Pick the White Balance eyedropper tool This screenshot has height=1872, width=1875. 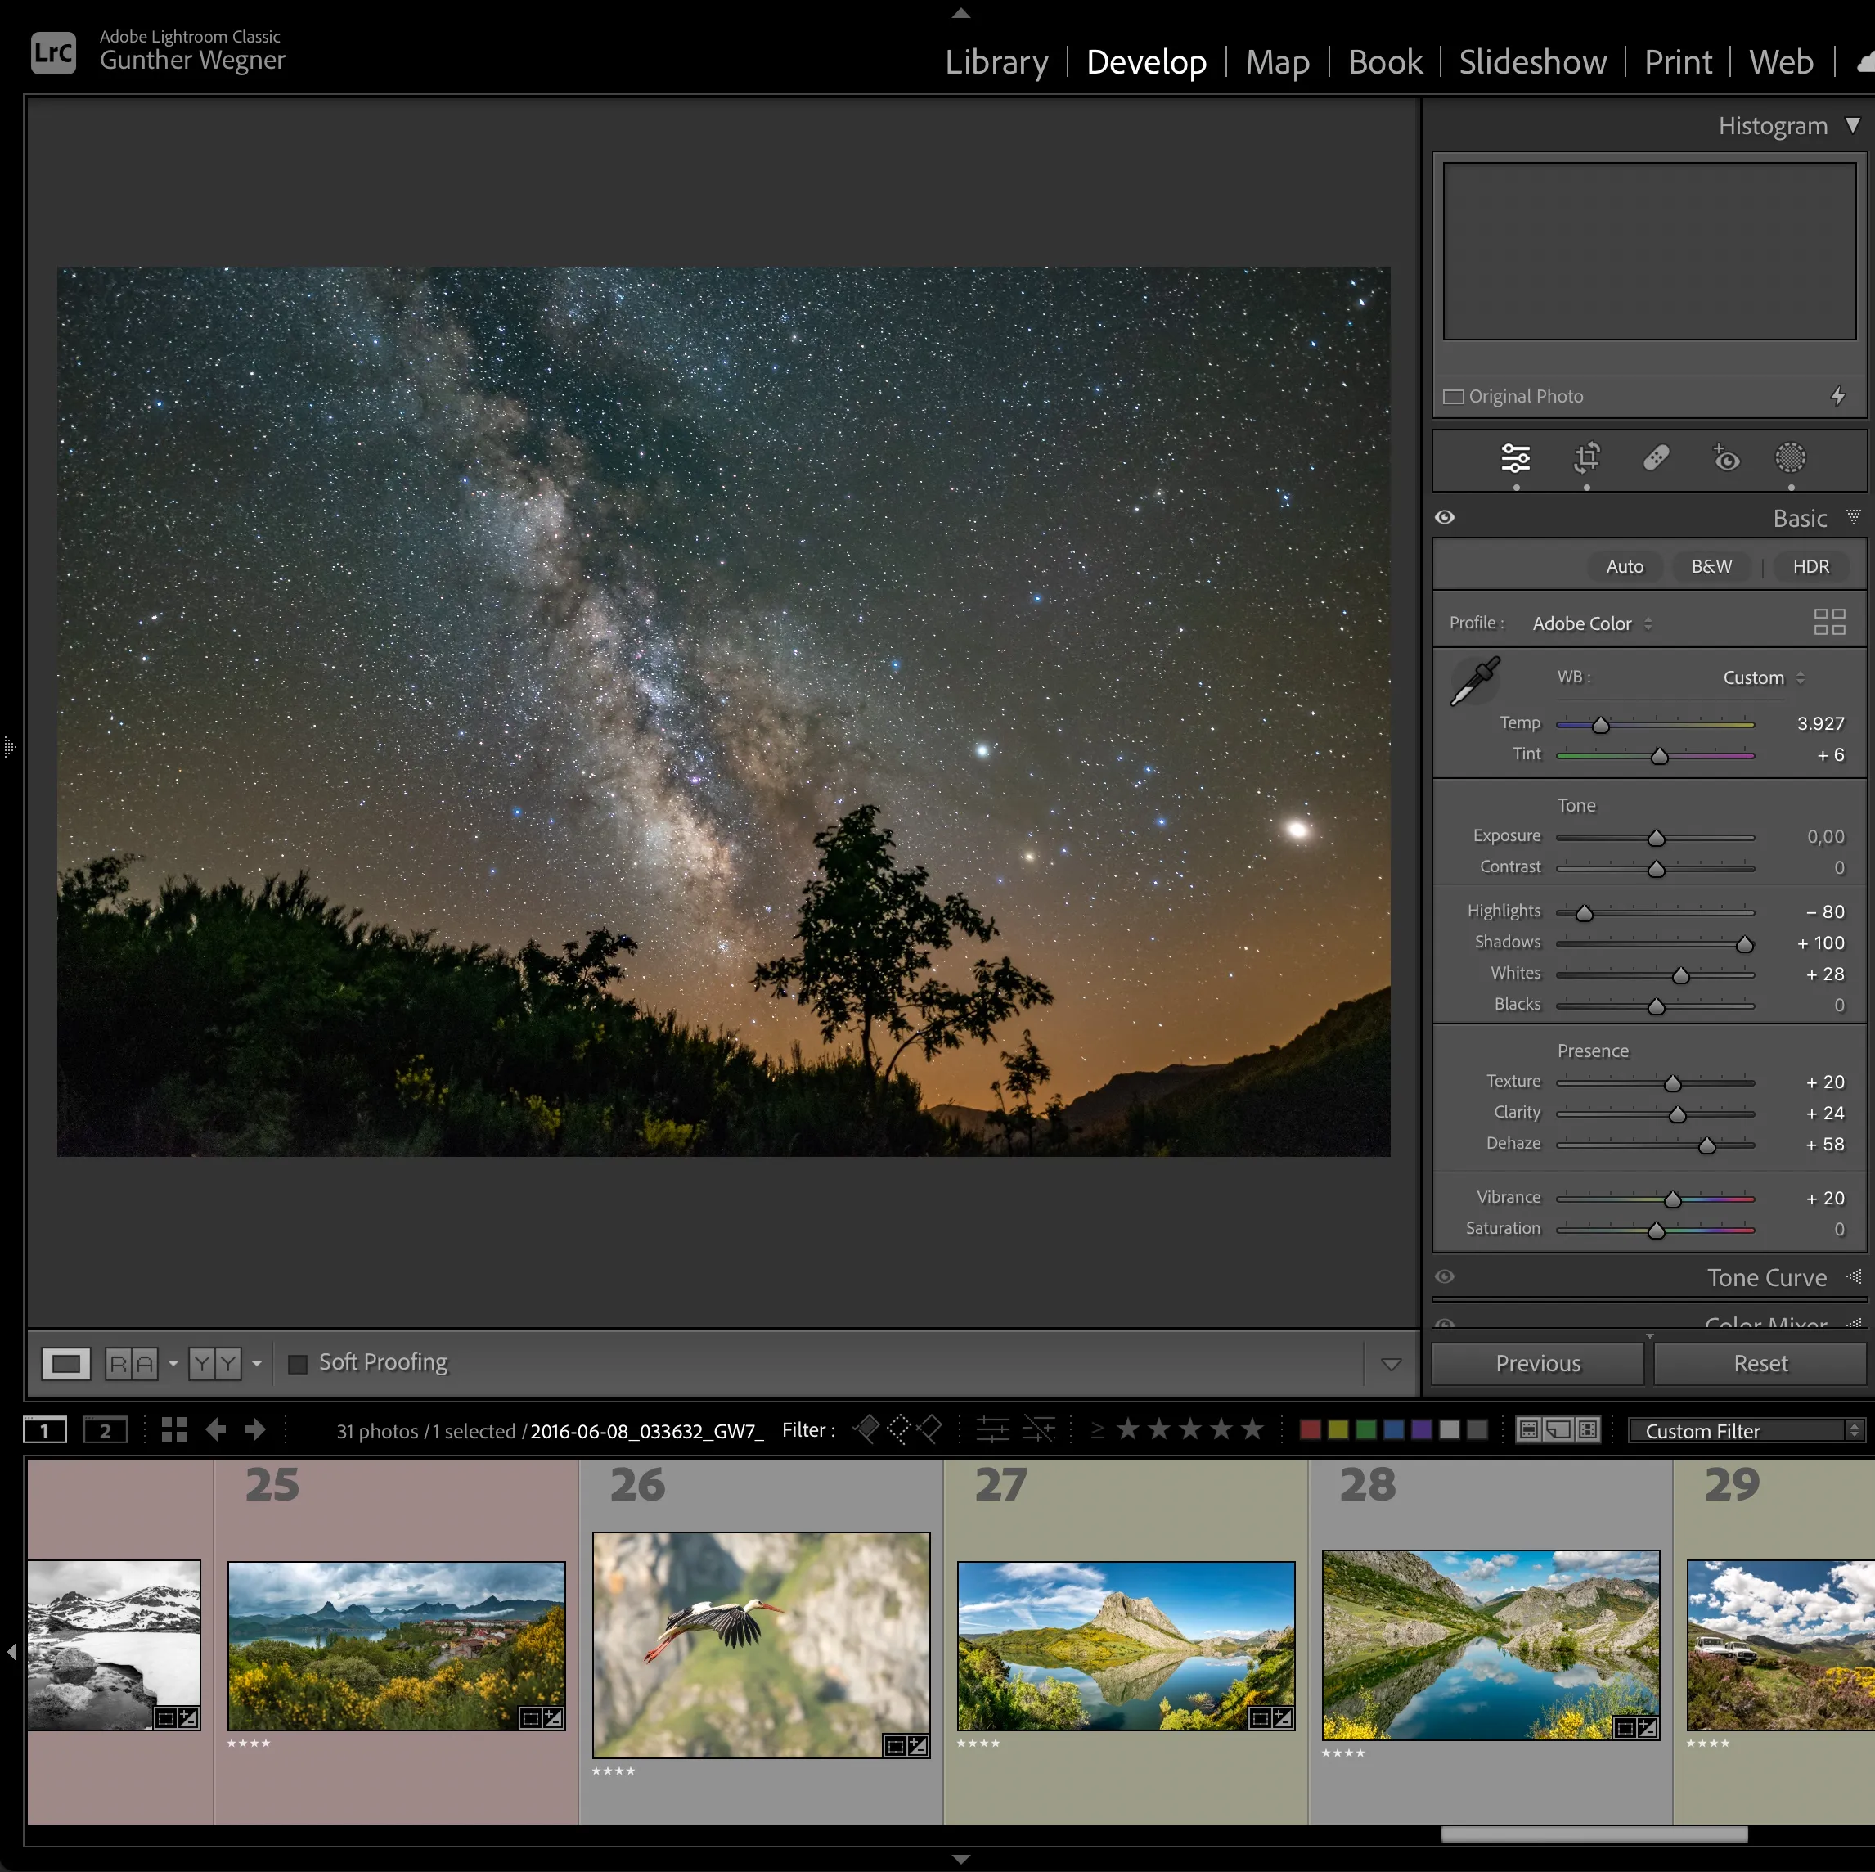pyautogui.click(x=1474, y=682)
